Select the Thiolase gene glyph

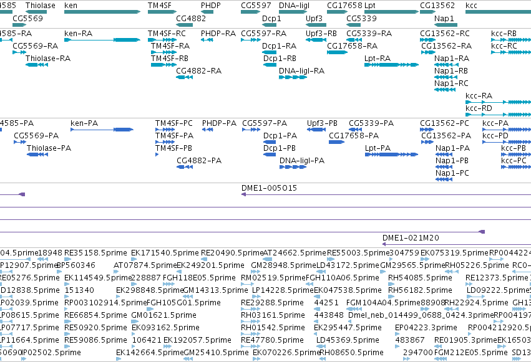click(x=36, y=12)
